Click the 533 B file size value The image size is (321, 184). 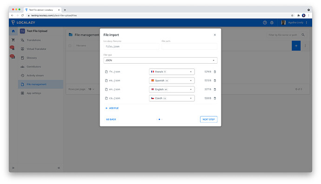tap(208, 98)
